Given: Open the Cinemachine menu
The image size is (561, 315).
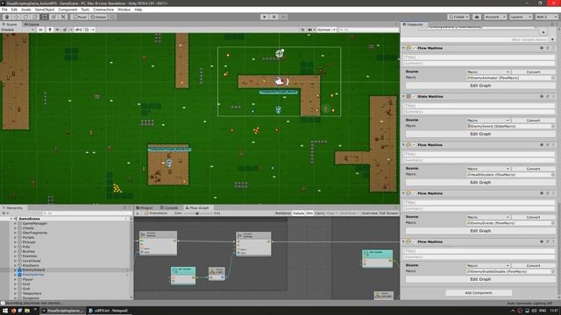Looking at the screenshot, I should 103,10.
